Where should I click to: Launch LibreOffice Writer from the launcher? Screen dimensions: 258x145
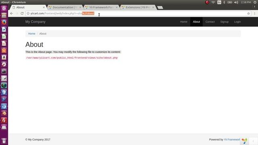(x=4, y=29)
